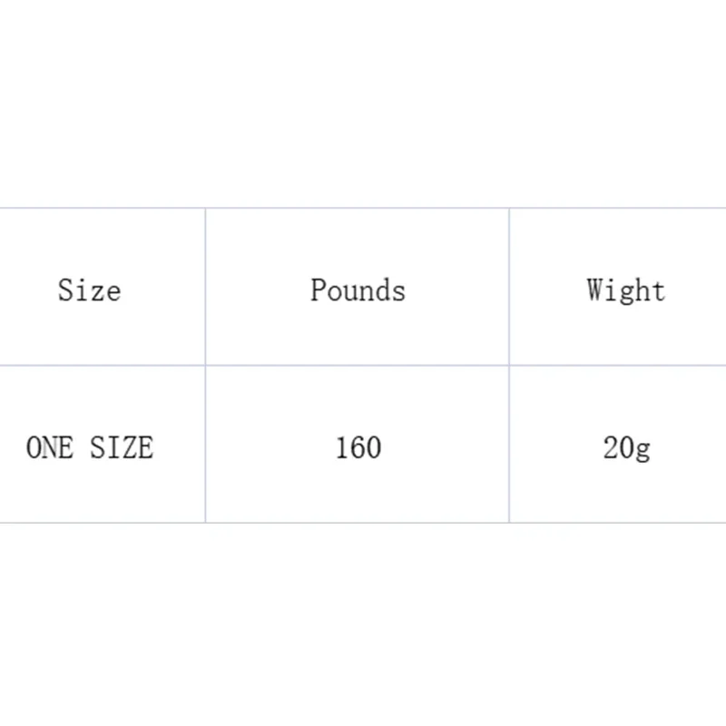Click the word "SIZE" in the data row
This screenshot has width=726, height=726.
(121, 447)
